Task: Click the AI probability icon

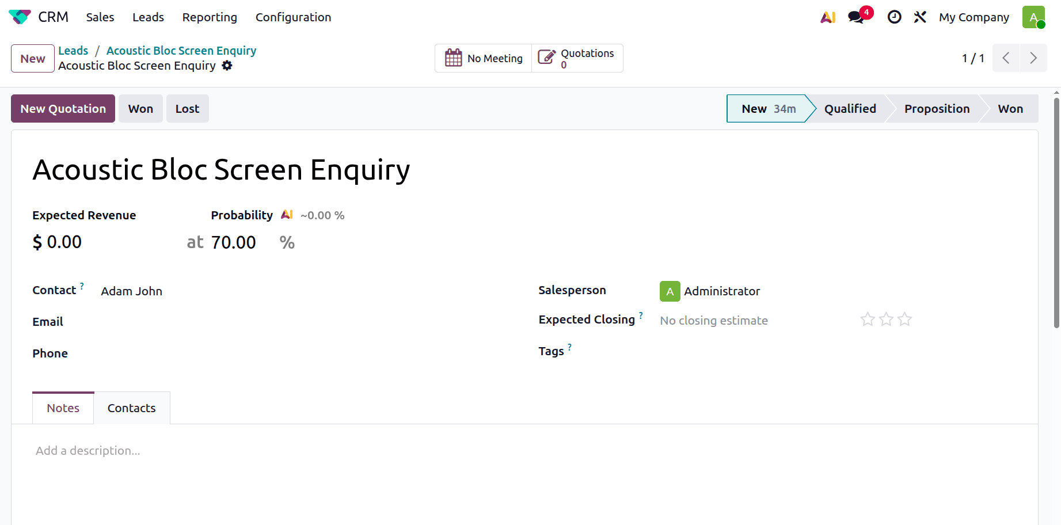Action: [x=287, y=215]
